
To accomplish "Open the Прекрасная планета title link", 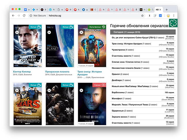I will pyautogui.click(x=58, y=72).
